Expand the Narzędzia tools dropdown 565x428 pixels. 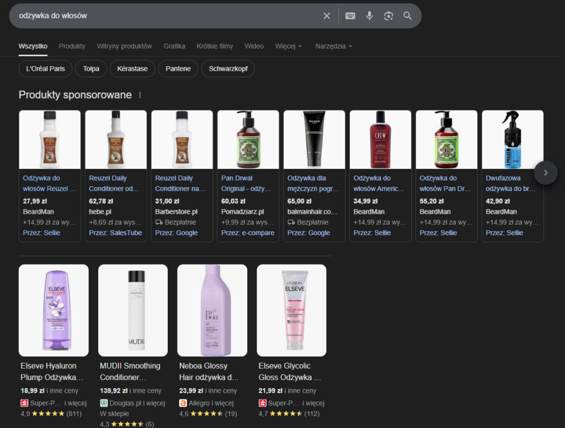(x=333, y=46)
